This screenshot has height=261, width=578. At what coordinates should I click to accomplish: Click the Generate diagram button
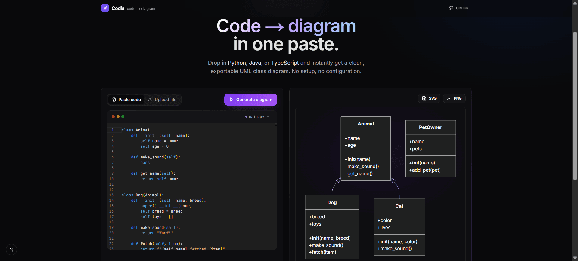click(x=251, y=100)
